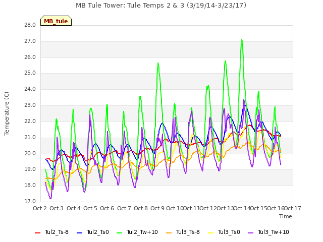
Task: Click the 25.0 y-axis tick label
Action: 30,73
